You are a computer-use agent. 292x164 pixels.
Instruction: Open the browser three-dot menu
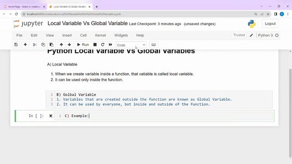point(288,14)
